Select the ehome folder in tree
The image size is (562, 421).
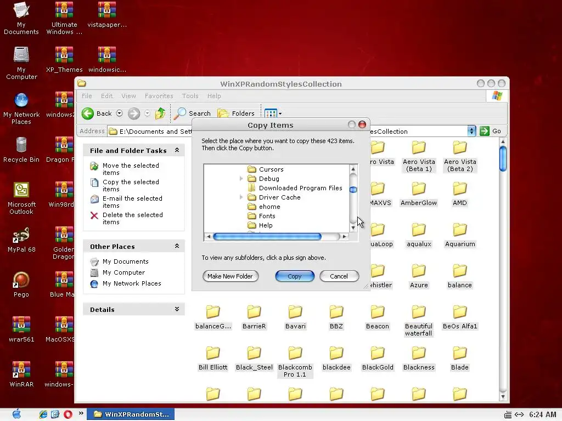[x=264, y=207]
